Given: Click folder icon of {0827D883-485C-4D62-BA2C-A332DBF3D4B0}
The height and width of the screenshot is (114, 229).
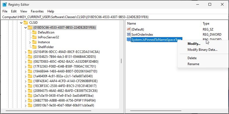Looking at the screenshot, I should (30, 62).
